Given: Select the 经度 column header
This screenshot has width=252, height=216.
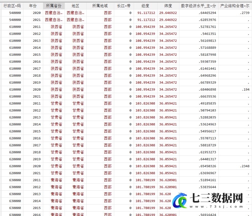Looking at the screenshot, I should click(145, 6).
